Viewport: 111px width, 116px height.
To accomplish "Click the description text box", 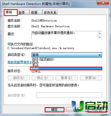I will click(x=64, y=35).
